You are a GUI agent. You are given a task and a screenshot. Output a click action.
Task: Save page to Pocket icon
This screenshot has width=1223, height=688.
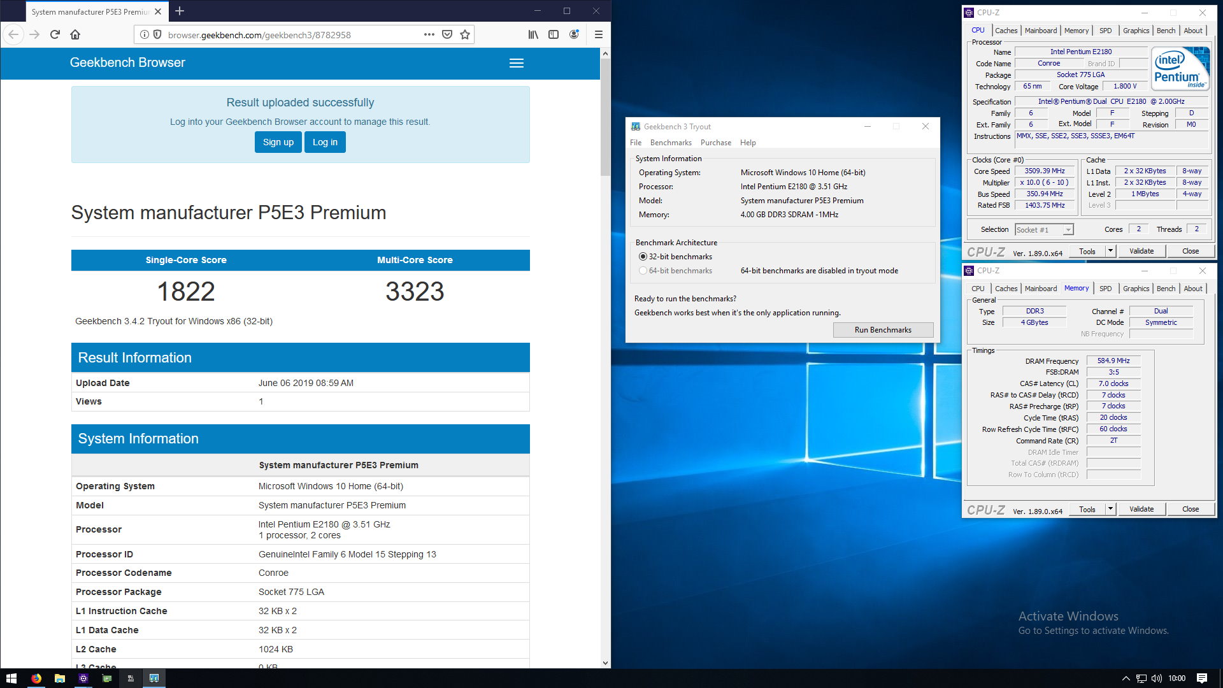(x=447, y=34)
